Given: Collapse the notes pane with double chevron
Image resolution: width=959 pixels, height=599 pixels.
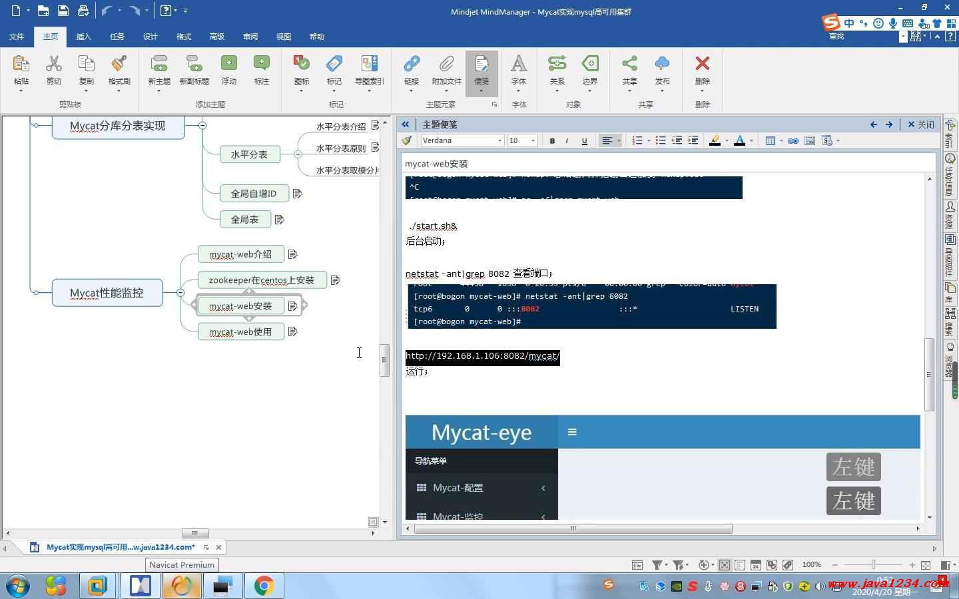Looking at the screenshot, I should (405, 124).
